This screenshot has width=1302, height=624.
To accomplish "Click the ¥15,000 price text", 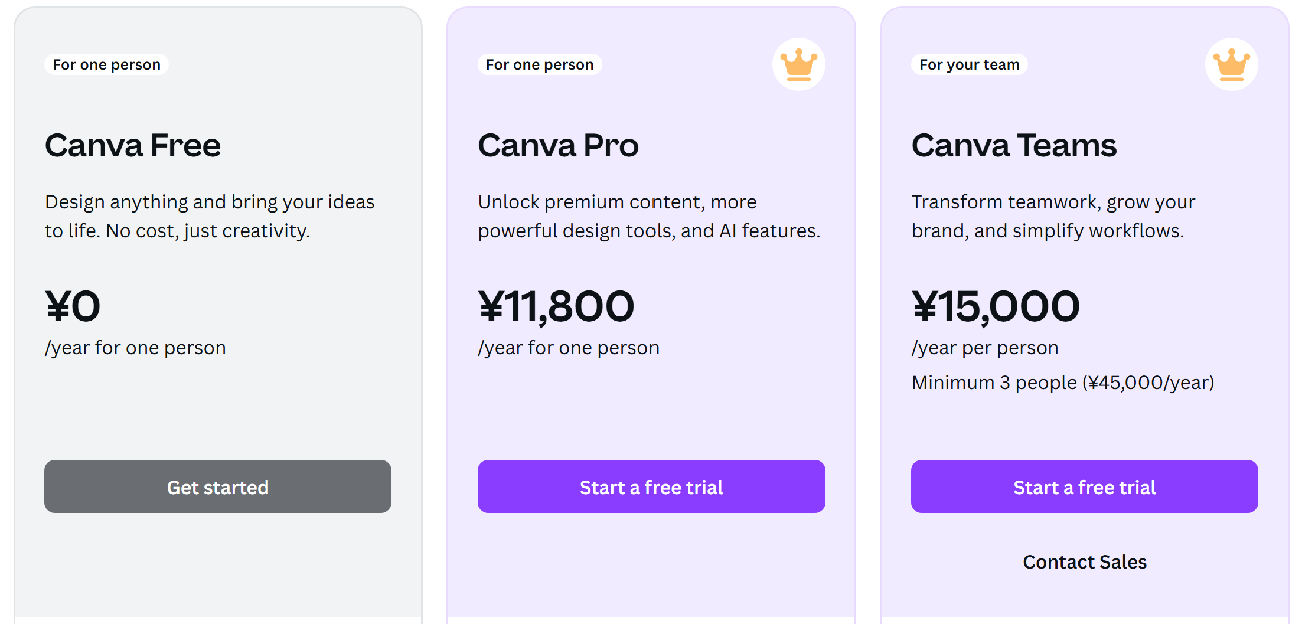I will pos(996,306).
